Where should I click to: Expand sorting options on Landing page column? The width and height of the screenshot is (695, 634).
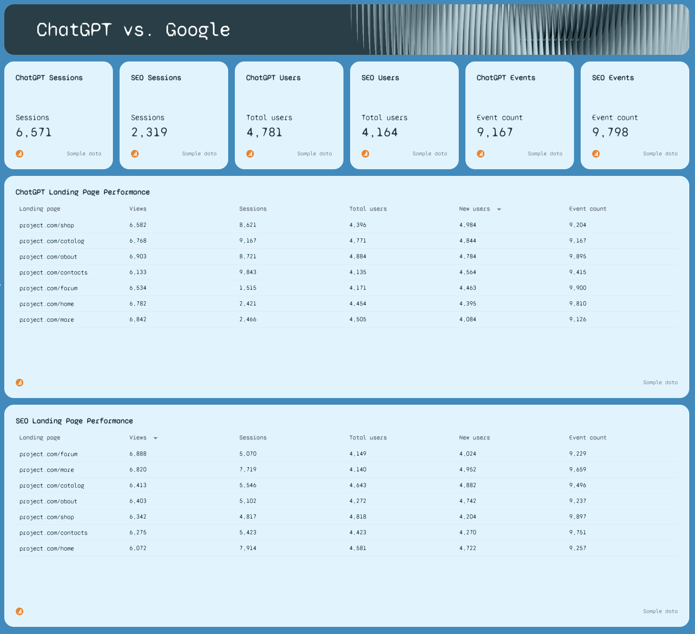click(40, 208)
